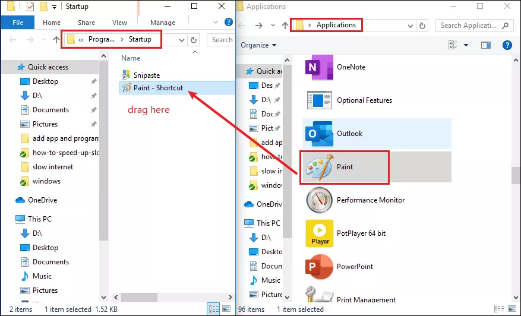Open recent locations dropdown in Applications
This screenshot has width=521, height=316.
(273, 26)
